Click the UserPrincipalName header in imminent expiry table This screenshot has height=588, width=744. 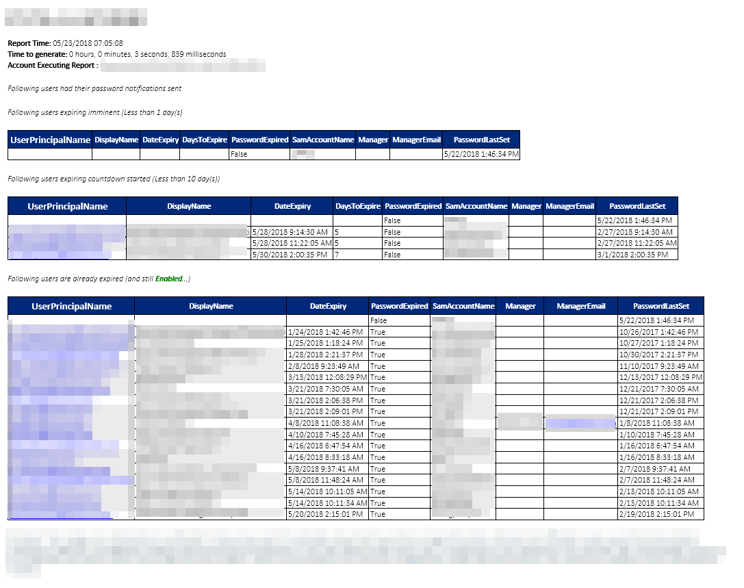click(49, 140)
